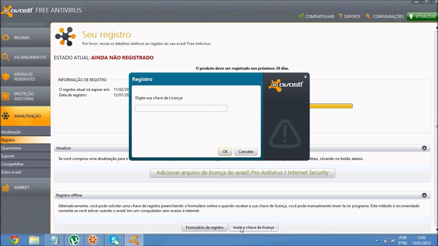Screen dimensions: 438x246
Task: Open the Market section
Action: click(25, 188)
